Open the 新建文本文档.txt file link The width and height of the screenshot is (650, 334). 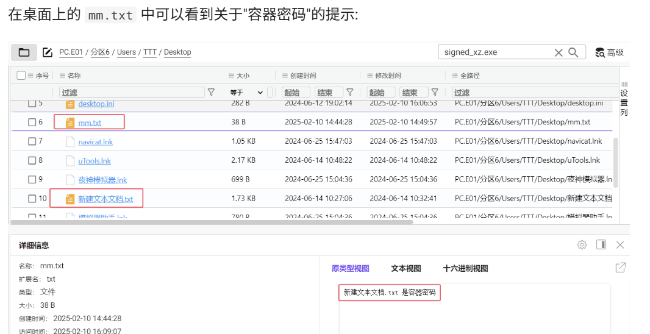[105, 199]
